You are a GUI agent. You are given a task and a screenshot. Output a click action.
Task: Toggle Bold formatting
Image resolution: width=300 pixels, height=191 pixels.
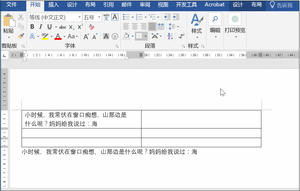[32, 27]
